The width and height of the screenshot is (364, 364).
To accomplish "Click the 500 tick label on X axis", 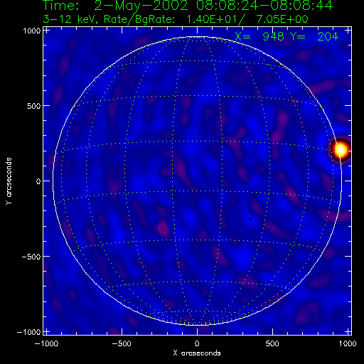I will (272, 343).
